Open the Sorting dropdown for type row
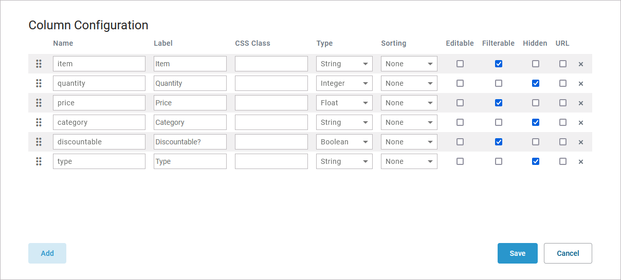 pos(409,161)
